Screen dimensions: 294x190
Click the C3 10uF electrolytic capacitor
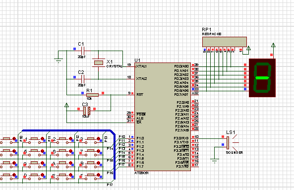click(87, 111)
